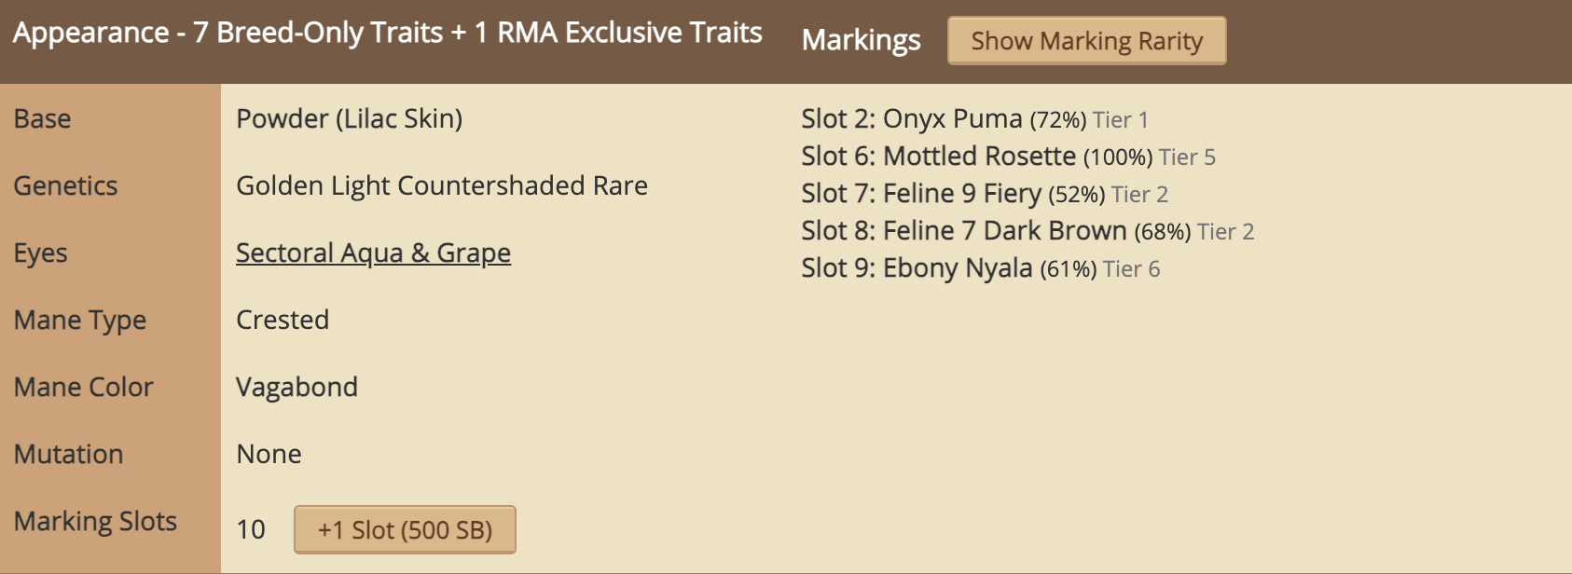1572x574 pixels.
Task: Click the Markings header label
Action: click(x=861, y=40)
